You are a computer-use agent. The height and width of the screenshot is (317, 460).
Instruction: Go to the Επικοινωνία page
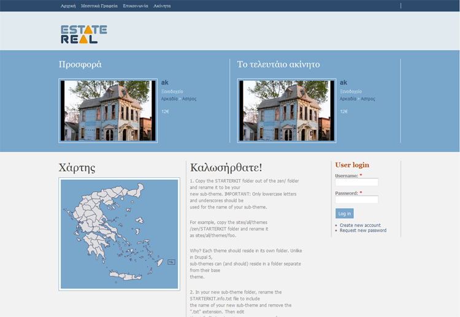click(x=135, y=6)
